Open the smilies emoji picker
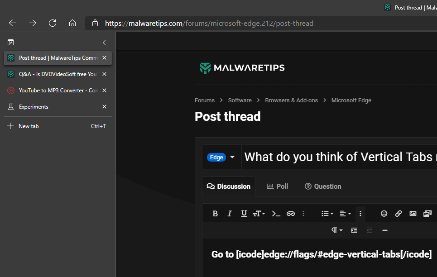 click(x=384, y=214)
